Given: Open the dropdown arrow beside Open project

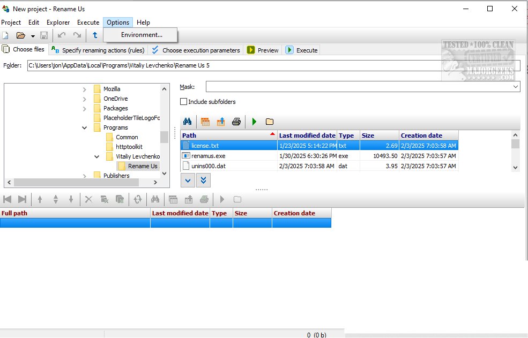Looking at the screenshot, I should [33, 36].
